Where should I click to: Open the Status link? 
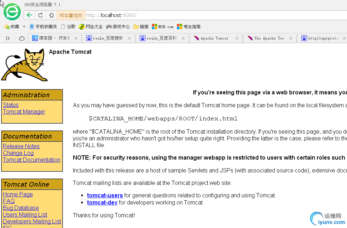11,105
